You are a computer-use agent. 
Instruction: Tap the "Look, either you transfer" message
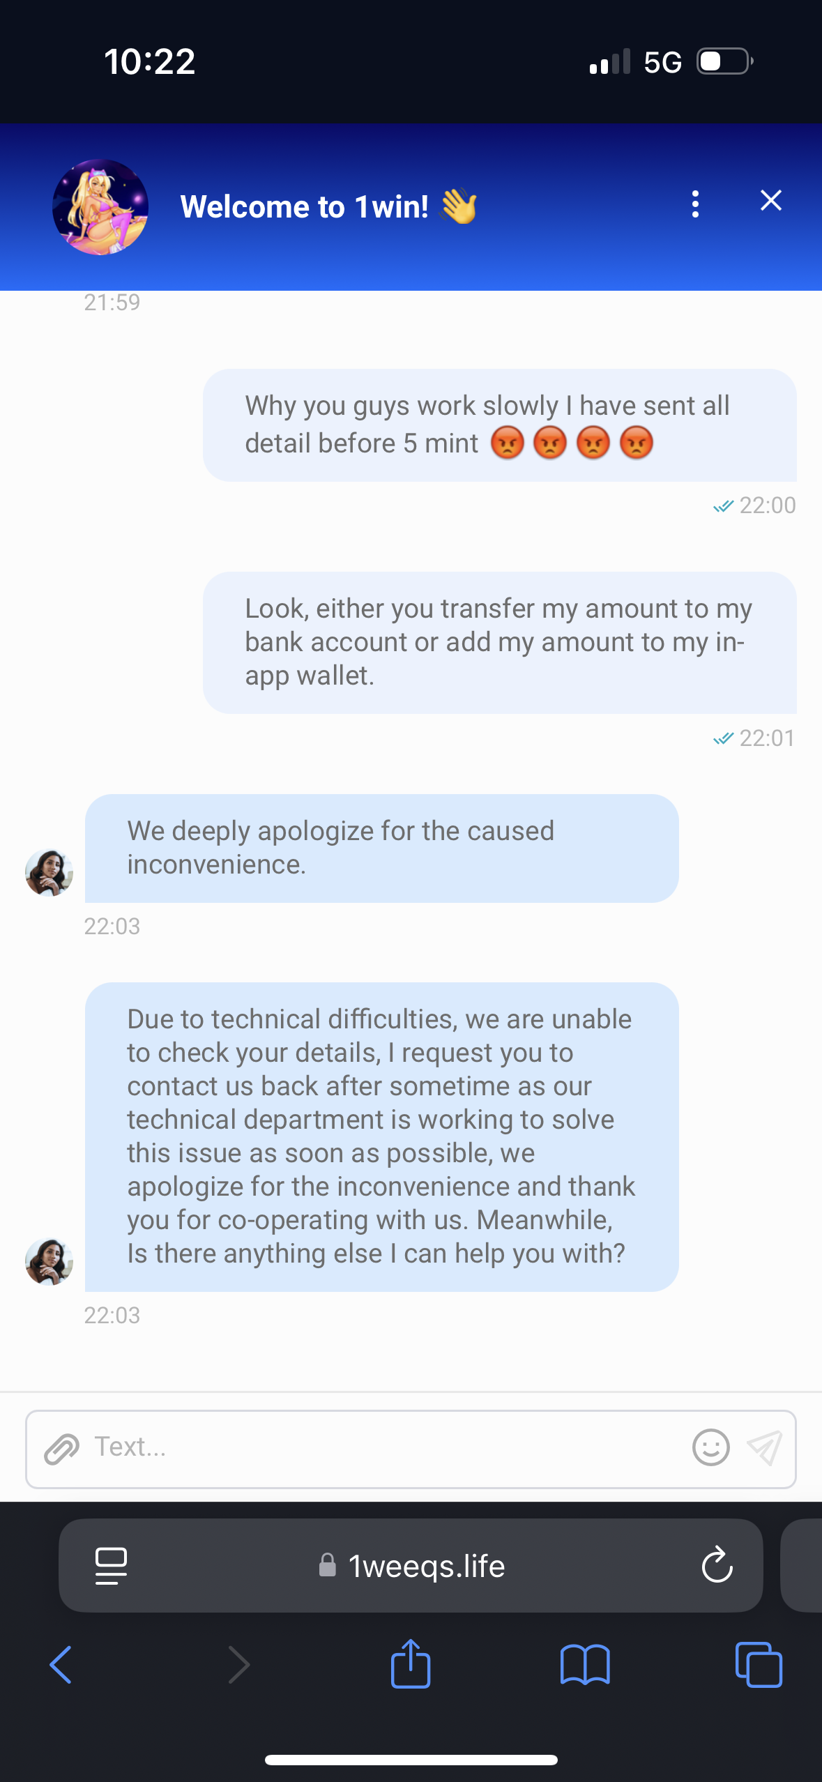498,642
